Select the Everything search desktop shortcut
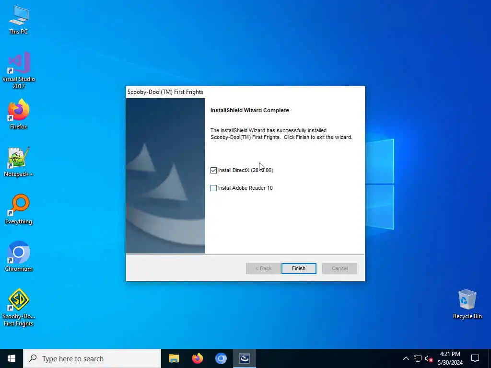The height and width of the screenshot is (368, 491). click(19, 209)
